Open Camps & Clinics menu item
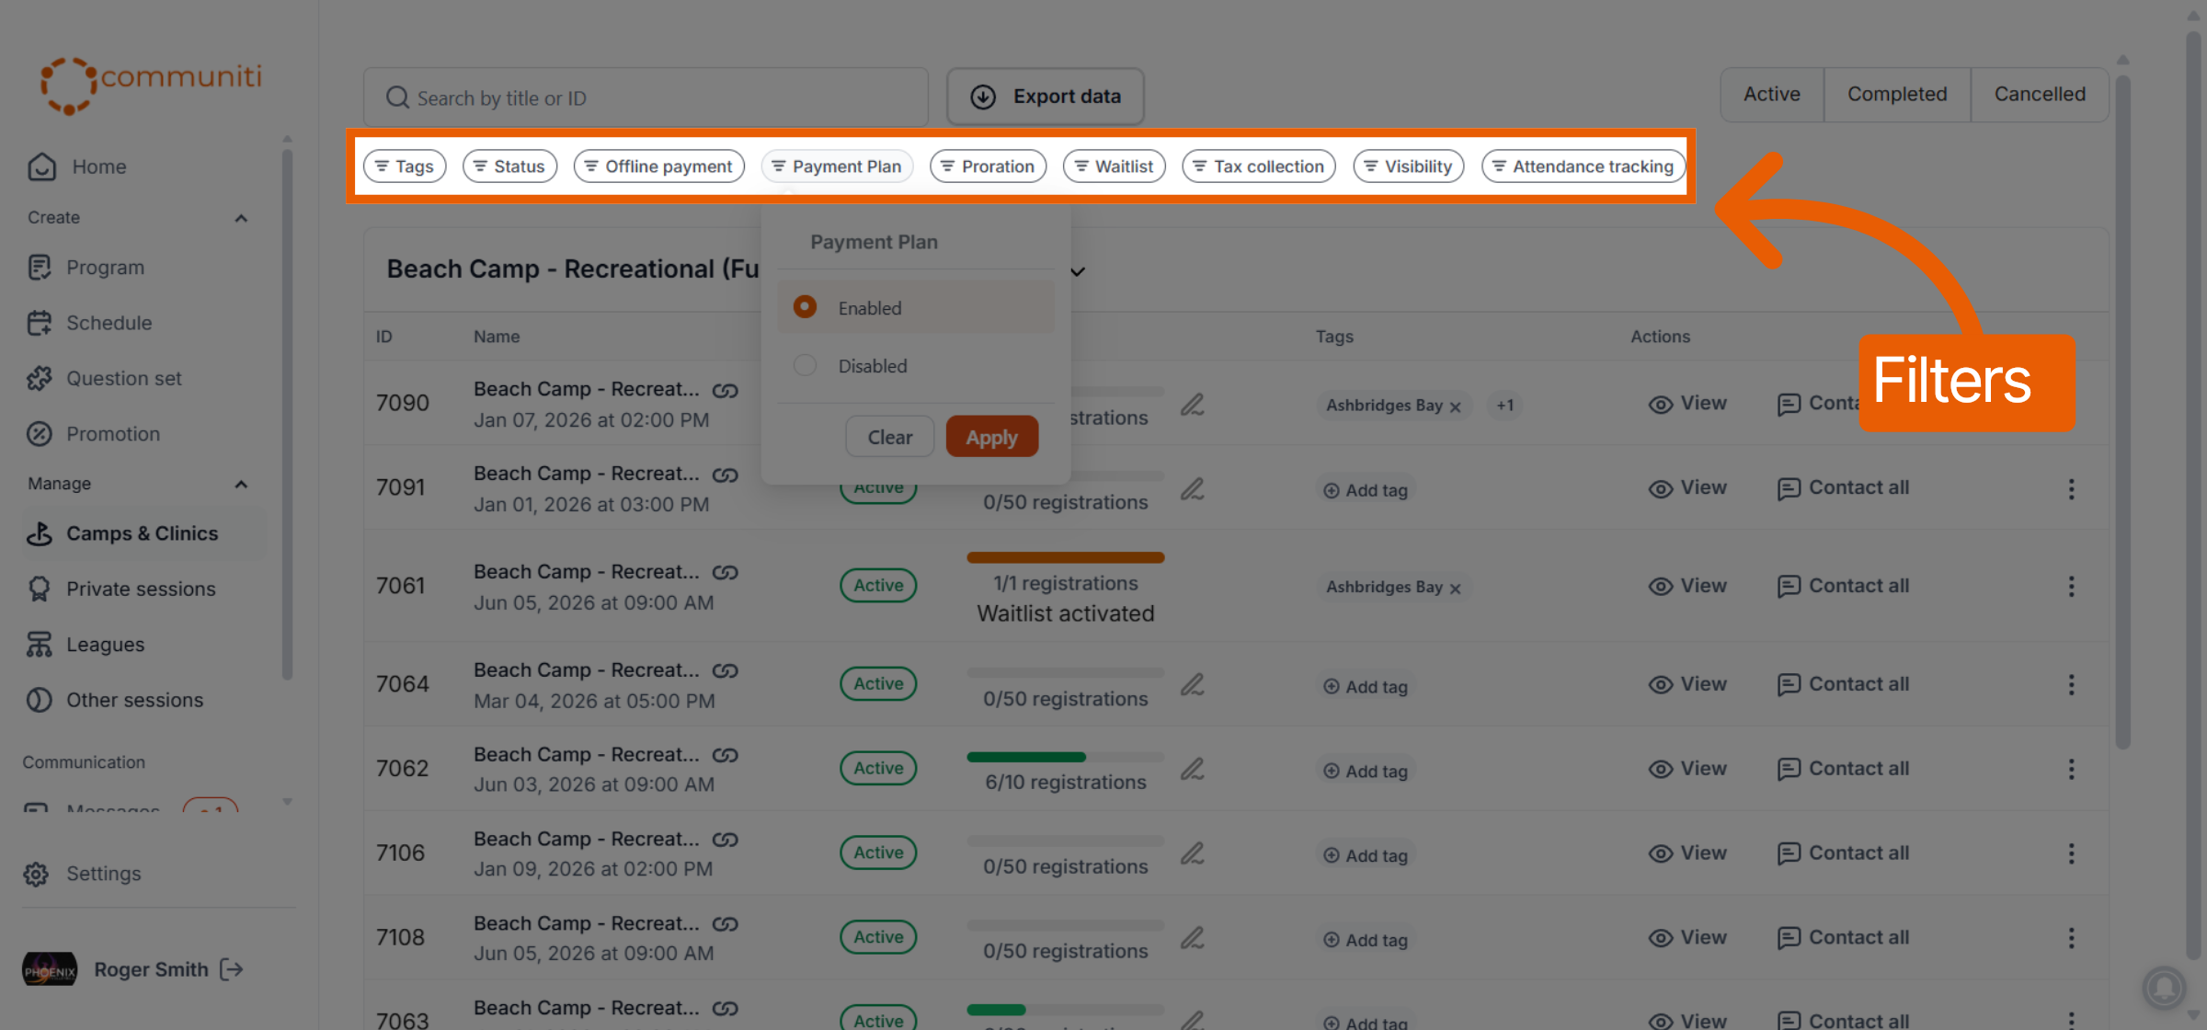This screenshot has width=2207, height=1030. (x=144, y=533)
